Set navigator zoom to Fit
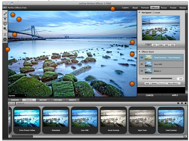189x141 pixels. click(148, 45)
